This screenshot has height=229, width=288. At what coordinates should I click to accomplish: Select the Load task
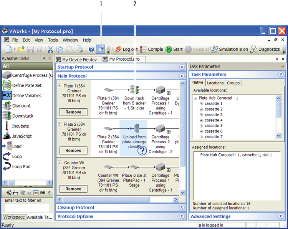[12, 146]
